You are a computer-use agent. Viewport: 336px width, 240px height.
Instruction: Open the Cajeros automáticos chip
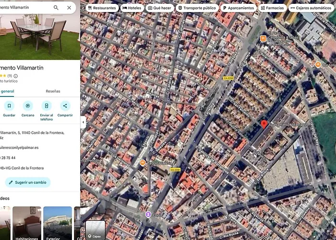click(x=311, y=8)
